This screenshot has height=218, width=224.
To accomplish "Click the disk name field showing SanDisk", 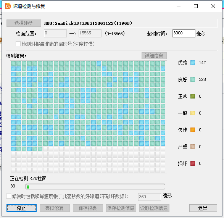I will 131,23.
